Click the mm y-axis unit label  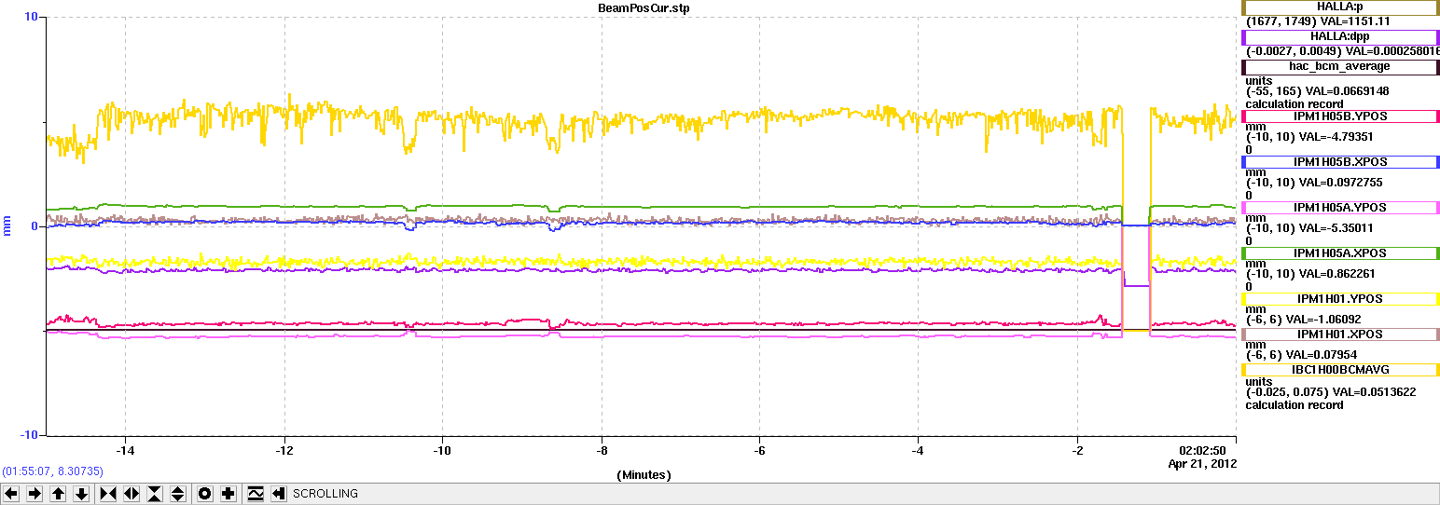point(7,225)
